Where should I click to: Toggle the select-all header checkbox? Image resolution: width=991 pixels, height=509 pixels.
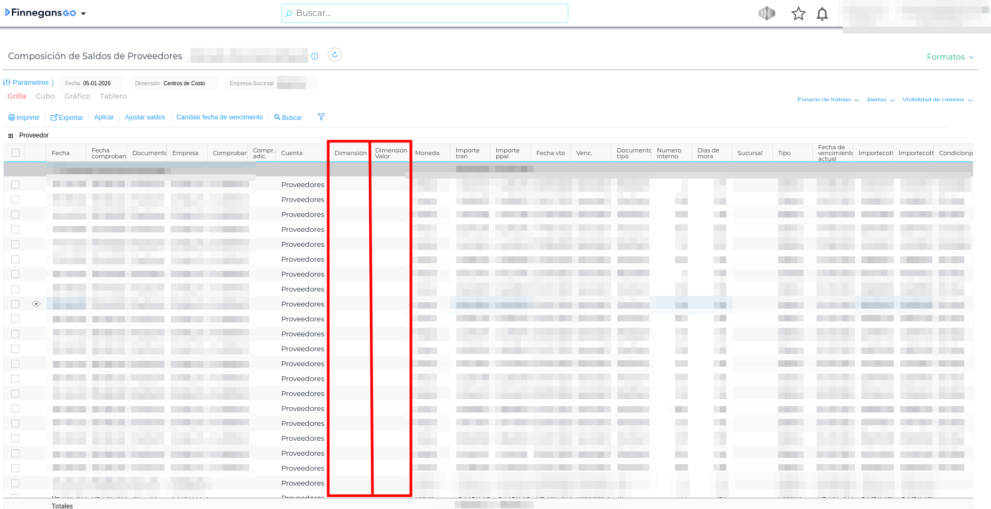click(15, 153)
